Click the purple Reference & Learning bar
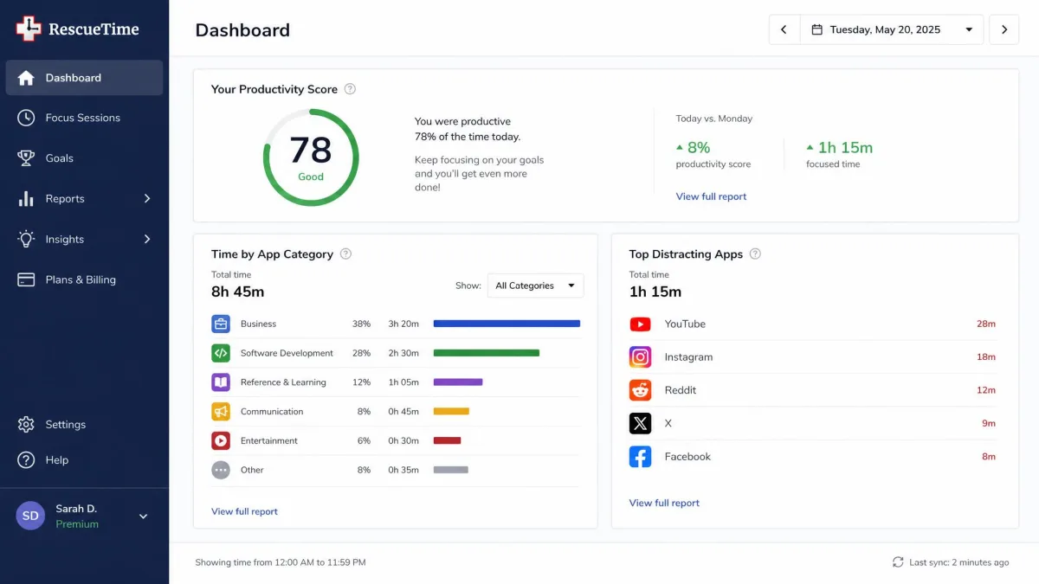The height and width of the screenshot is (584, 1039). [457, 382]
